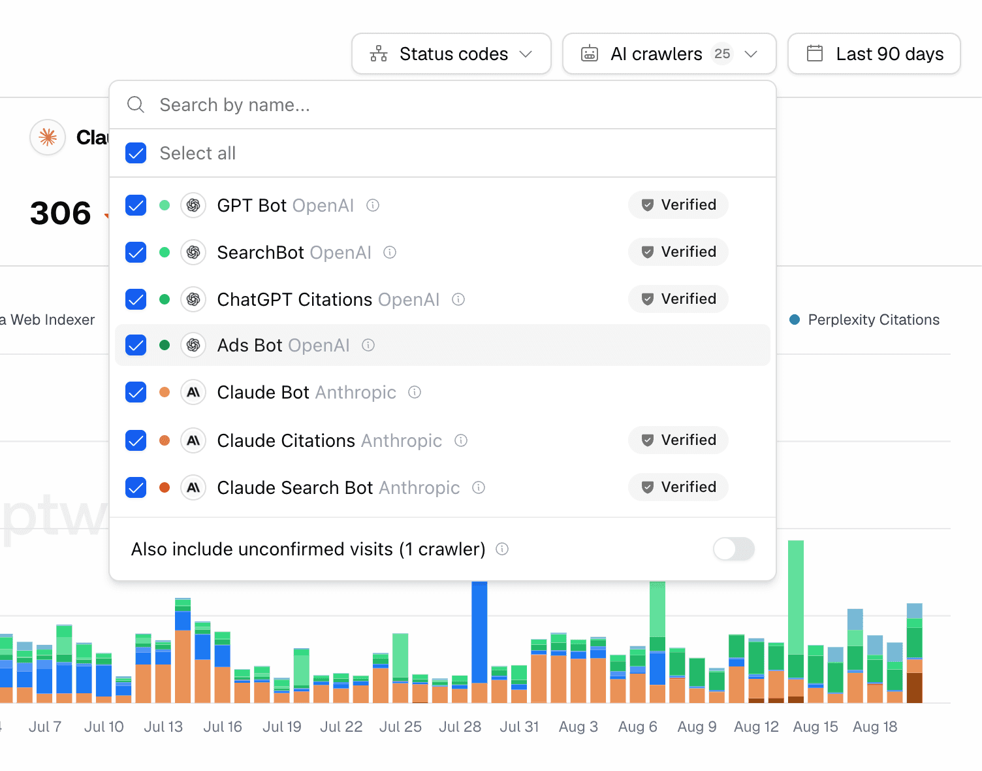Viewport: 982px width, 771px height.
Task: Click the OpenAI logo next to GPT Bot
Action: 193,205
